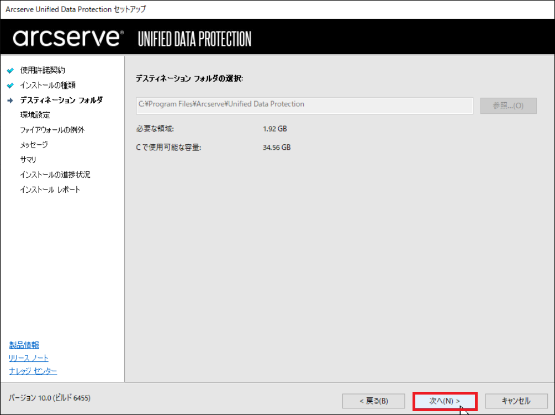This screenshot has width=555, height=415.
Task: Open the ナレッジ センター link
Action: coord(33,371)
